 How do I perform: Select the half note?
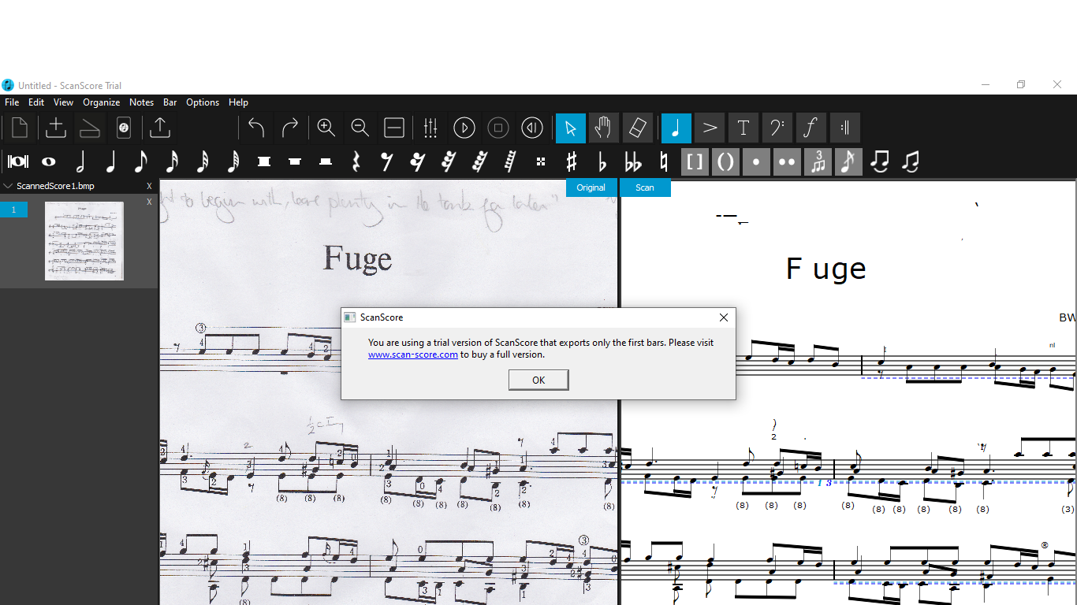(x=80, y=161)
